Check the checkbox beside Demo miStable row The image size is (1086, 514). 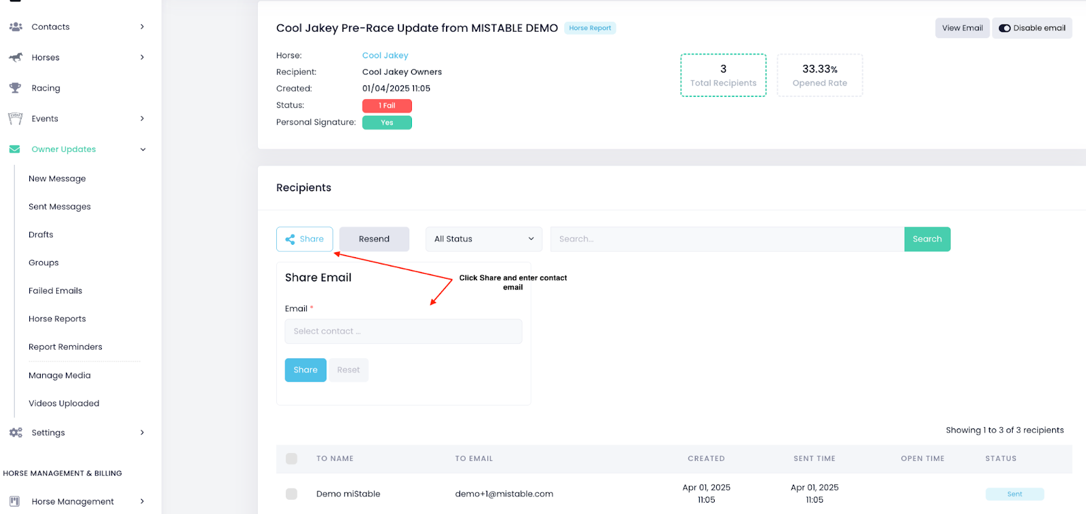tap(291, 494)
